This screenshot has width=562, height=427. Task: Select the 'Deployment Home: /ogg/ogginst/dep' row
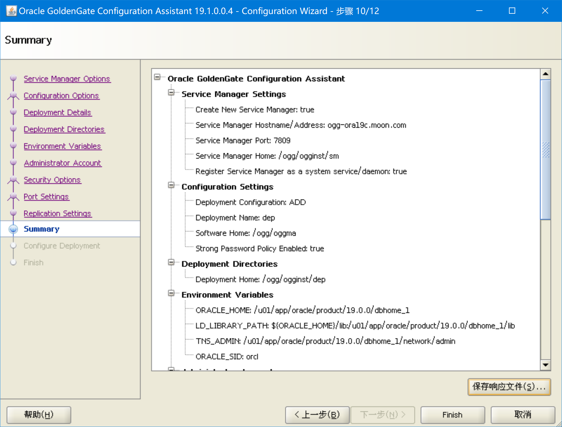(x=260, y=279)
